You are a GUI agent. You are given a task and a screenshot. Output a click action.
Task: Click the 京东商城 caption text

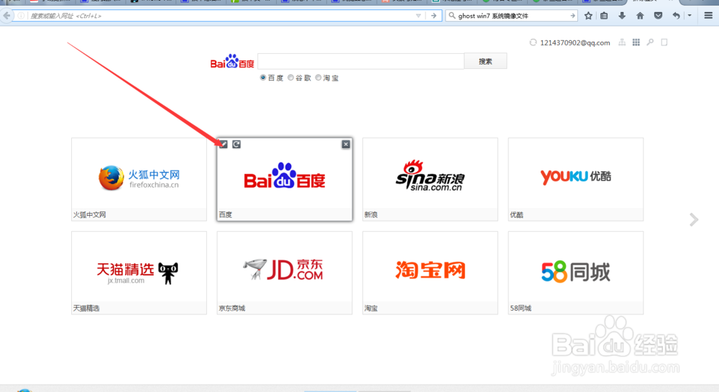point(232,308)
